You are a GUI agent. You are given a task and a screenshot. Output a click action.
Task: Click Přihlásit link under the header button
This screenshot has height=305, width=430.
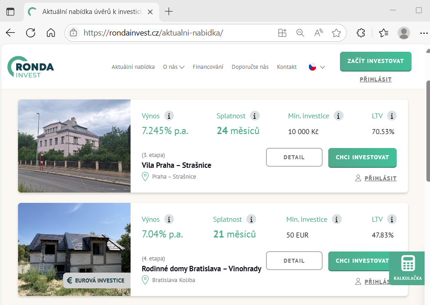click(376, 80)
